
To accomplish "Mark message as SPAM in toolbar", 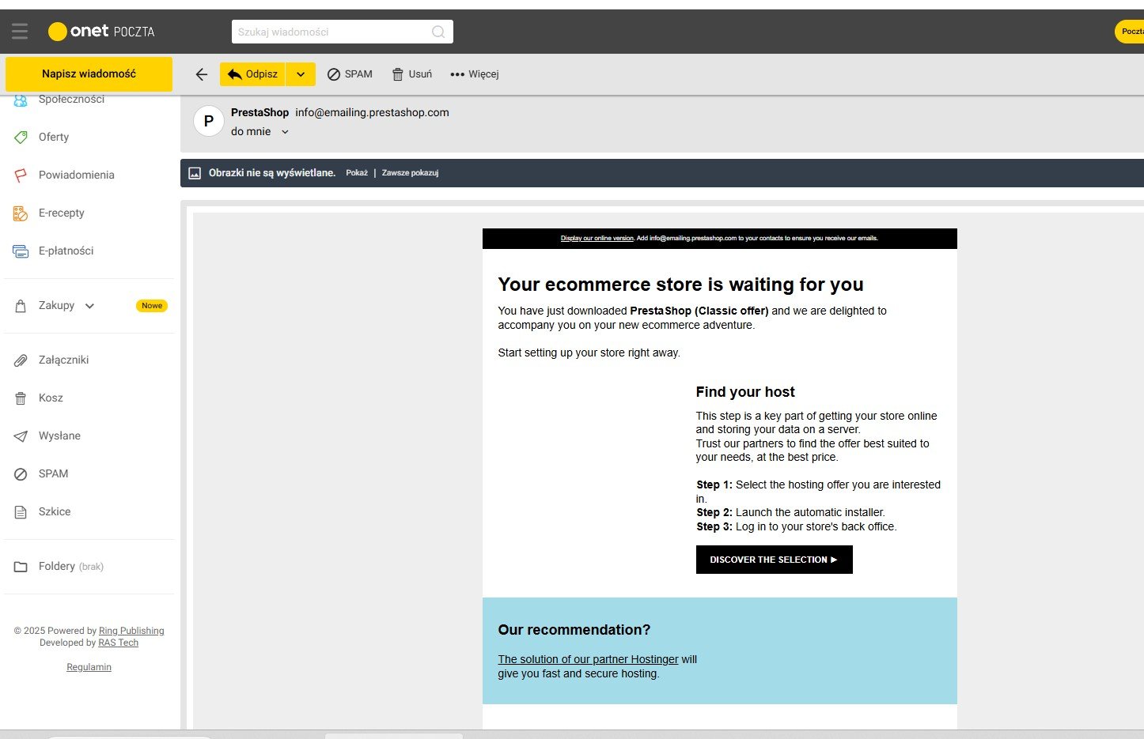I will coord(350,74).
